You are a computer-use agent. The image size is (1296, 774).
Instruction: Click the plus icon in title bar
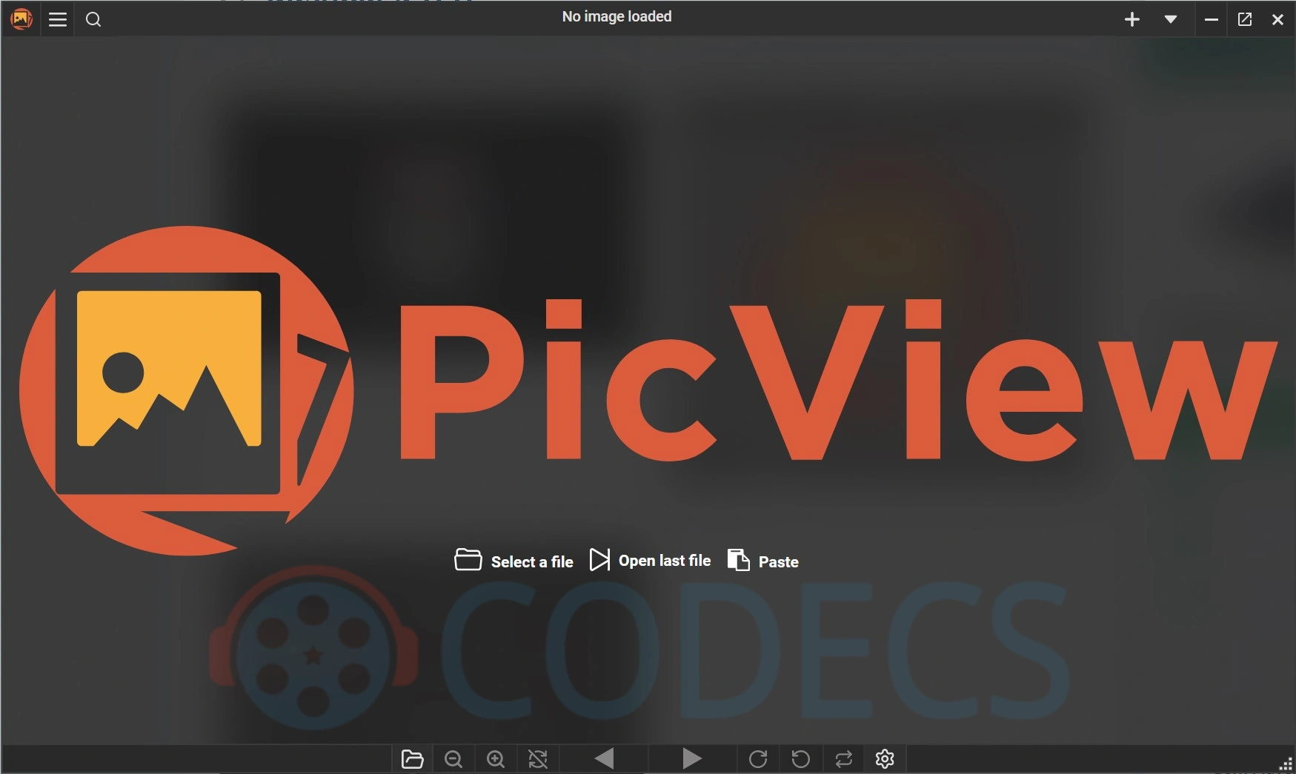(x=1132, y=19)
